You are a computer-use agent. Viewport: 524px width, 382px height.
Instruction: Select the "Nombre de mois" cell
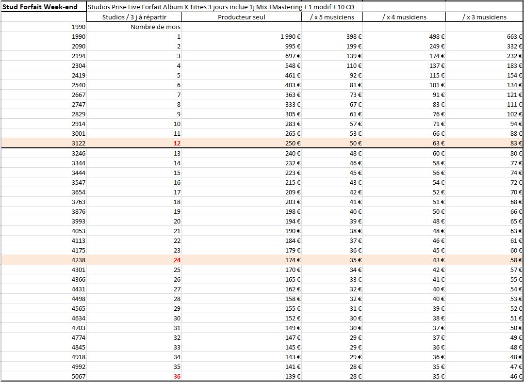coord(155,27)
